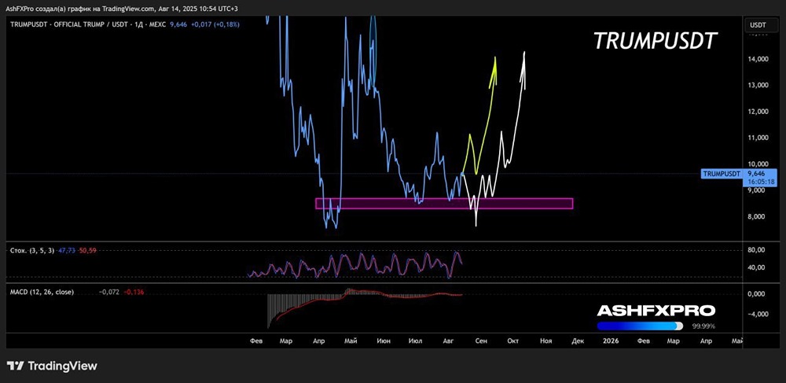Click the large italic TRUMPUSDT chart title
This screenshot has width=786, height=383.
[656, 41]
